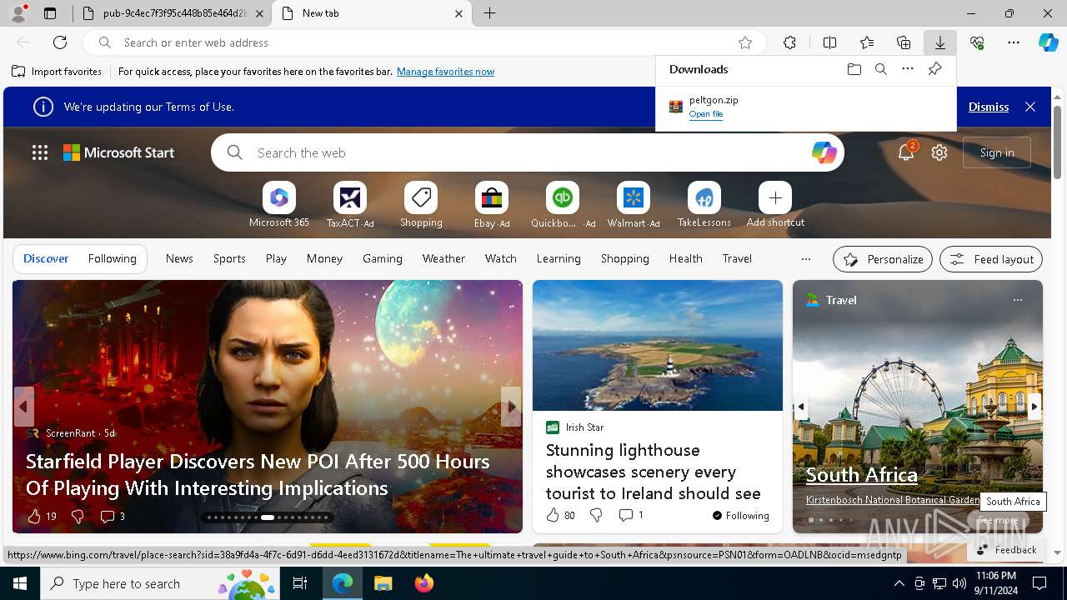This screenshot has width=1067, height=600.
Task: Open Task View on taskbar
Action: point(300,583)
